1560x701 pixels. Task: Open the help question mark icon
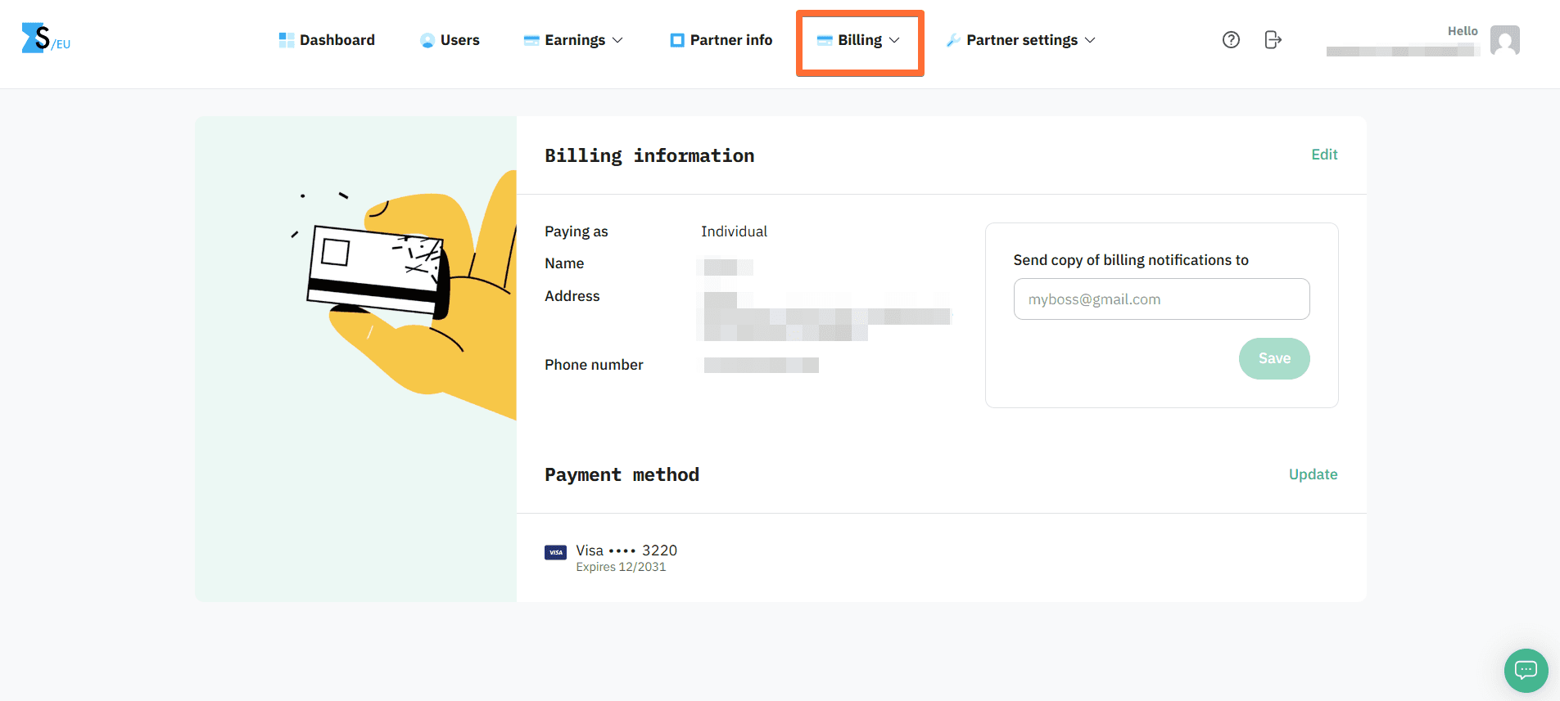pyautogui.click(x=1231, y=39)
